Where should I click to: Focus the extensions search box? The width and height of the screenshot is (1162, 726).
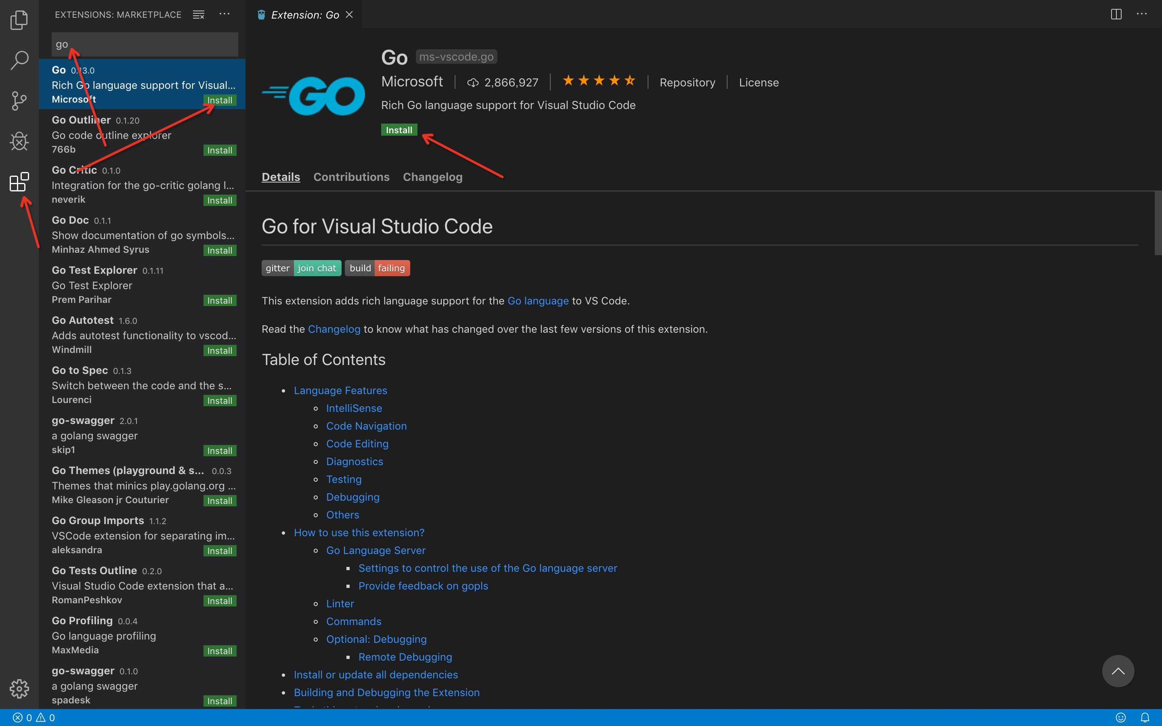coord(145,44)
